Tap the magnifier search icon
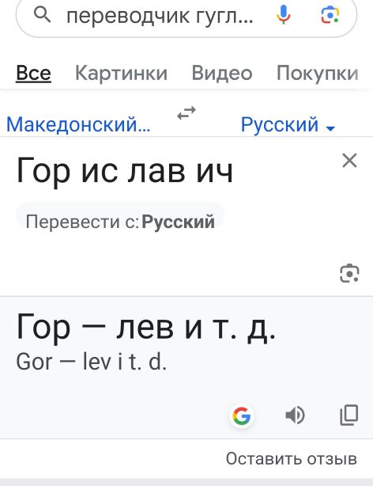Viewport: 373px width, 501px height. click(x=42, y=15)
